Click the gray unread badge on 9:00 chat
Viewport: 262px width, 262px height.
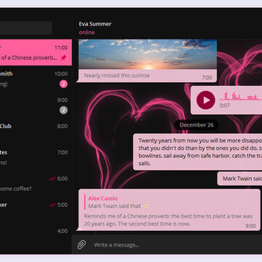(63, 111)
